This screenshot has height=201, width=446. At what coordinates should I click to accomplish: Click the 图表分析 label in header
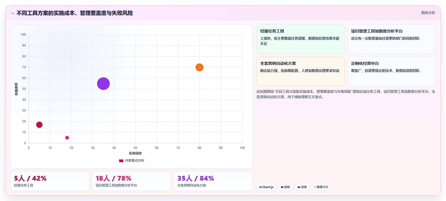(x=428, y=13)
